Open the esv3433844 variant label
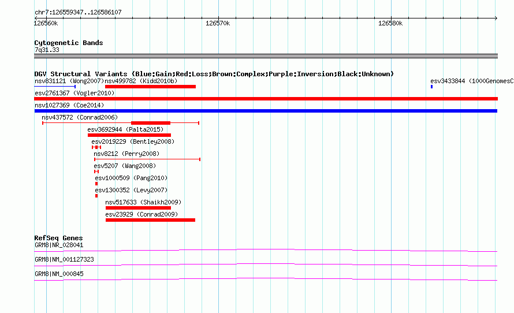Viewport: 514px width, 313px height. click(x=472, y=81)
